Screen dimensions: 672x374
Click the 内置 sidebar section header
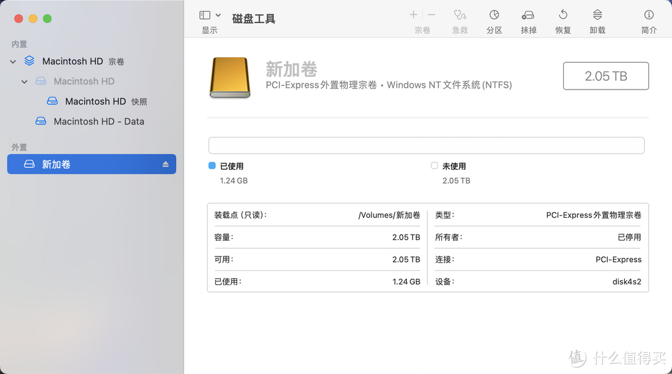click(x=19, y=44)
